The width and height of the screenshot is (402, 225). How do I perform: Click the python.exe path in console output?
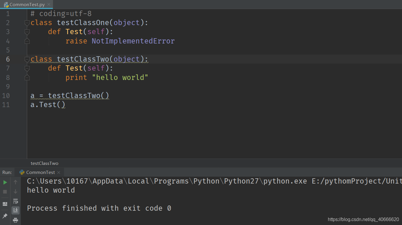tap(167, 181)
